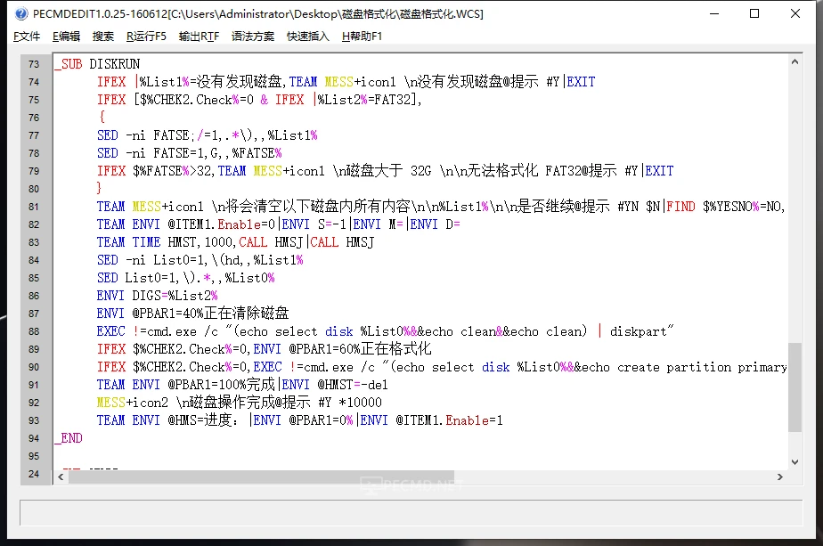Click "SED -ni FATSE=1,G,,%FATSE%" line
The width and height of the screenshot is (823, 546).
pos(190,153)
